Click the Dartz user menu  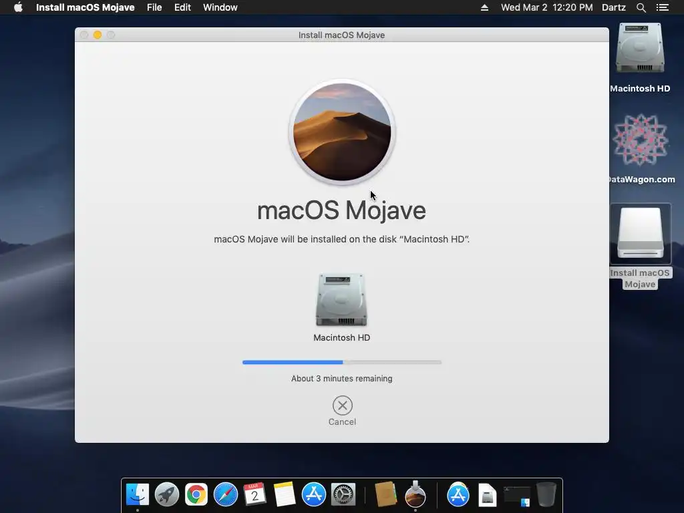[614, 7]
